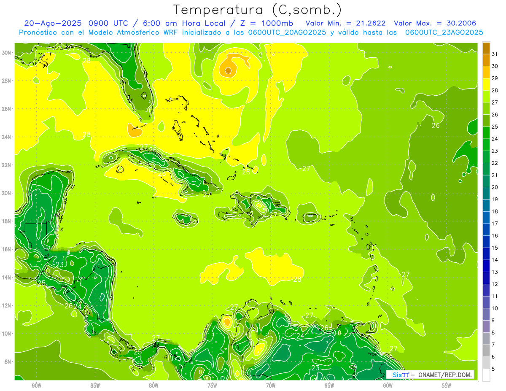Click the 85W longitude axis label
The width and height of the screenshot is (506, 391).
tap(95, 386)
